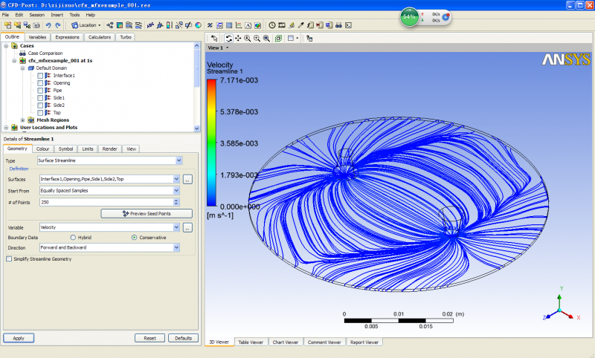Switch to the Colour tab
This screenshot has width=595, height=358.
click(x=43, y=149)
